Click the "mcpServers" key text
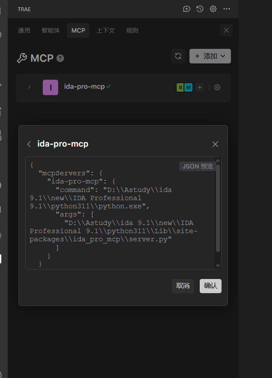This screenshot has width=272, height=378. click(64, 173)
